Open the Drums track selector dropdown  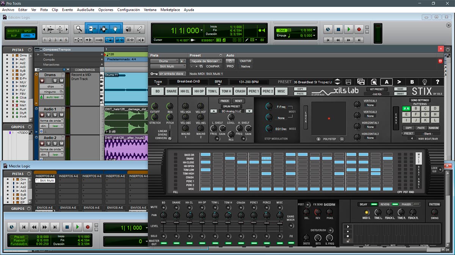(x=164, y=61)
